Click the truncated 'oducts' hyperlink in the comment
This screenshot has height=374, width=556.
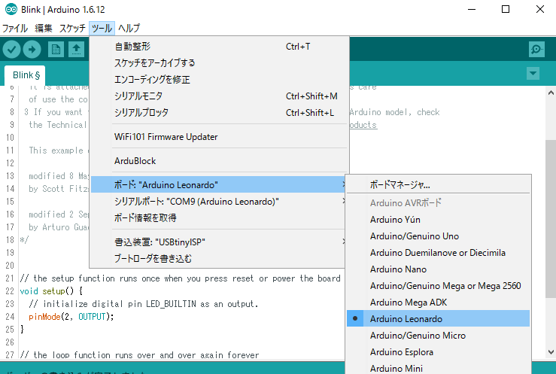click(363, 125)
